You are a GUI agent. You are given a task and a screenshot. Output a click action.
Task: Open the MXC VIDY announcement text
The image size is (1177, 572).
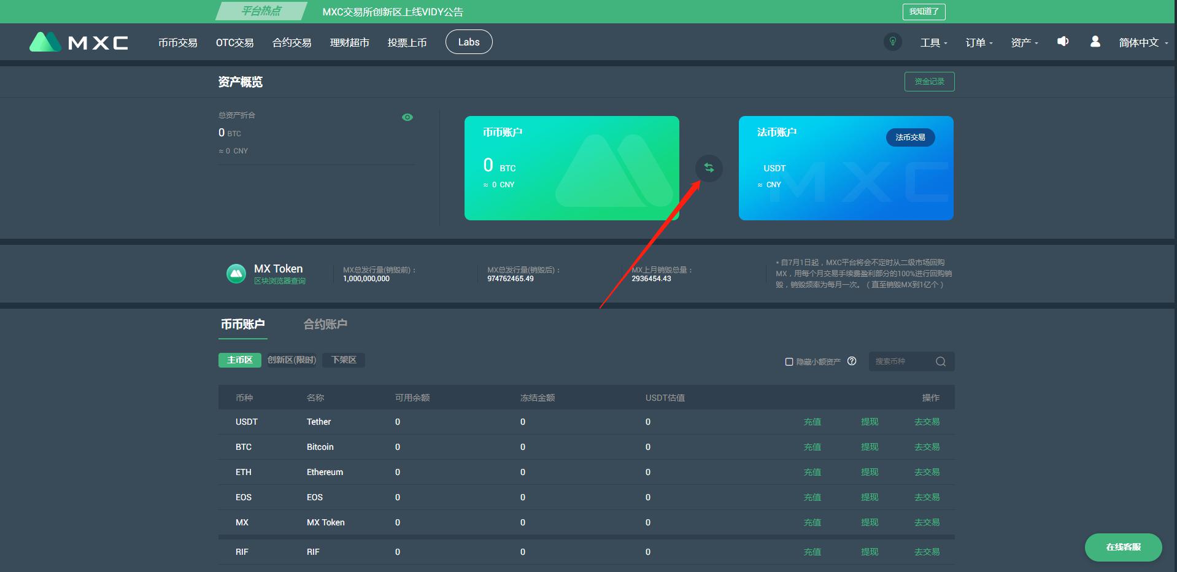click(393, 12)
